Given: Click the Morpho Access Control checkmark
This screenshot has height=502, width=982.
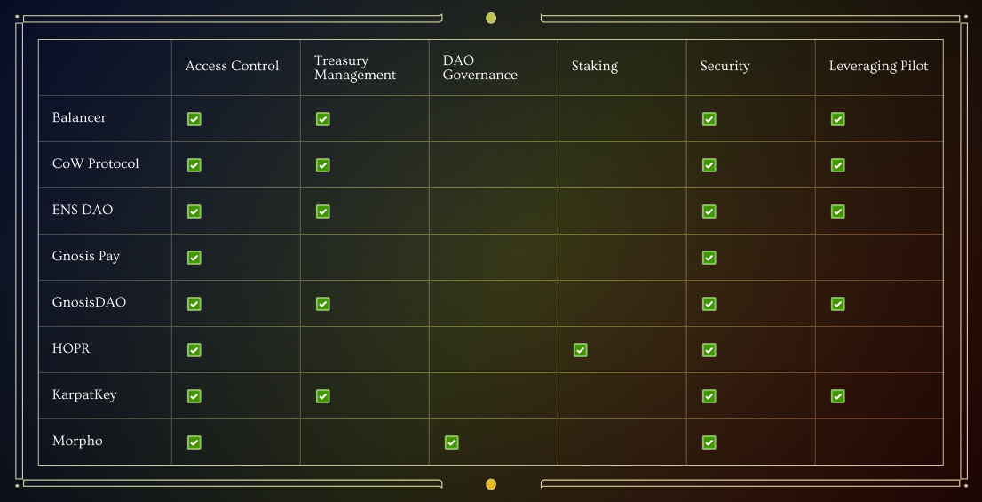Looking at the screenshot, I should tap(194, 442).
